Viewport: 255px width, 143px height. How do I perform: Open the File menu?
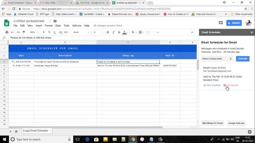pyautogui.click(x=15, y=25)
